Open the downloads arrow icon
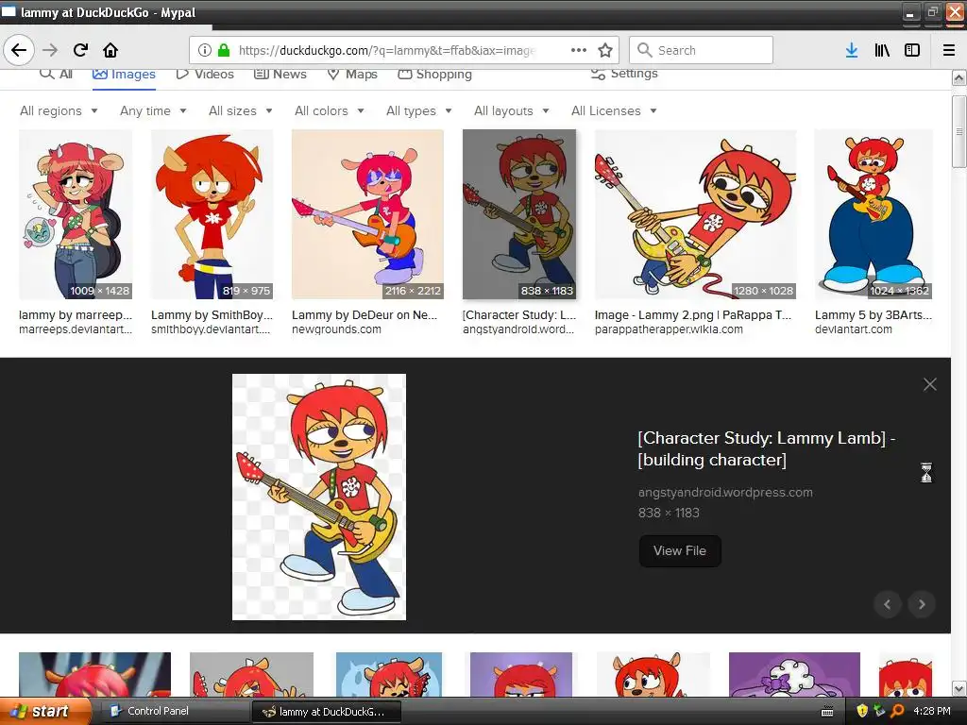 click(x=852, y=50)
